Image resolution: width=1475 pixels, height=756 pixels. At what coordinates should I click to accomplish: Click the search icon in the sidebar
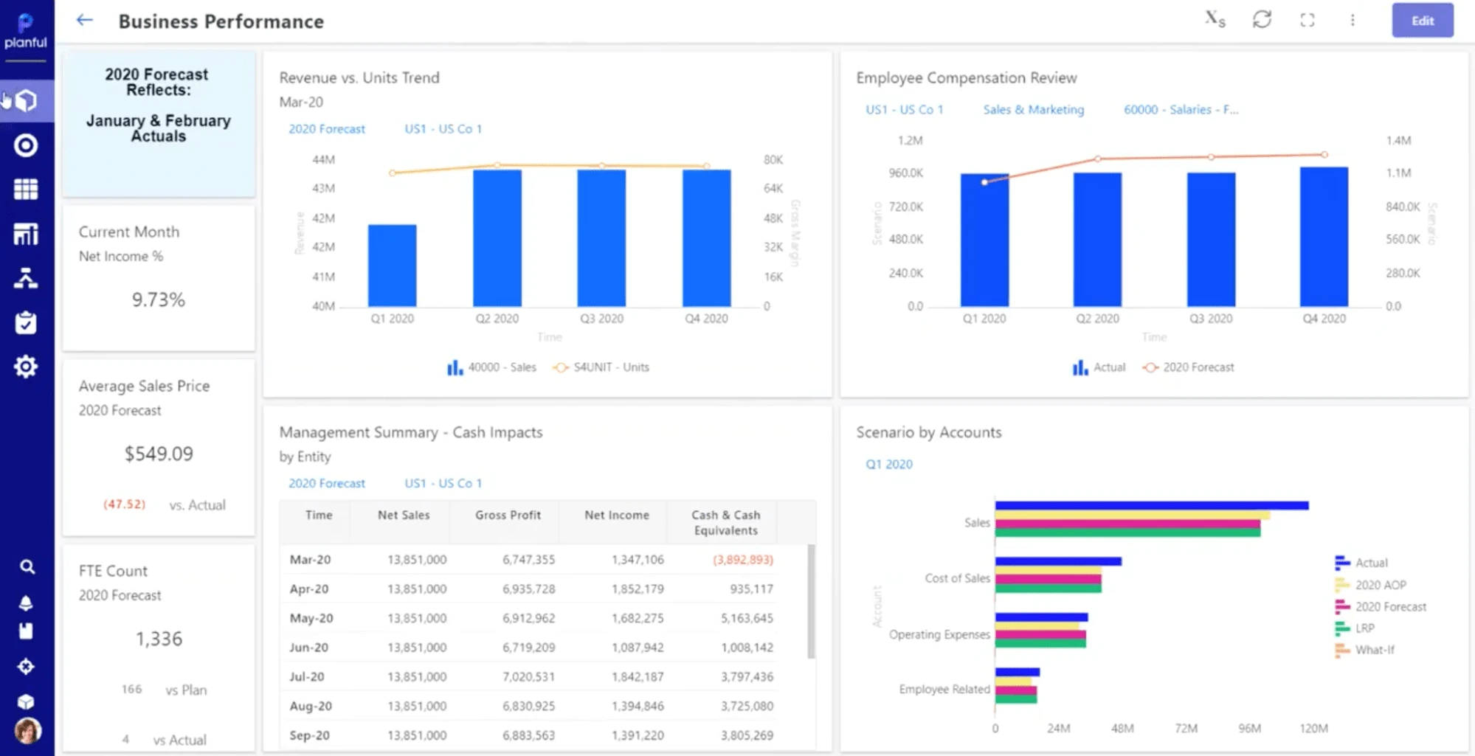(x=27, y=567)
